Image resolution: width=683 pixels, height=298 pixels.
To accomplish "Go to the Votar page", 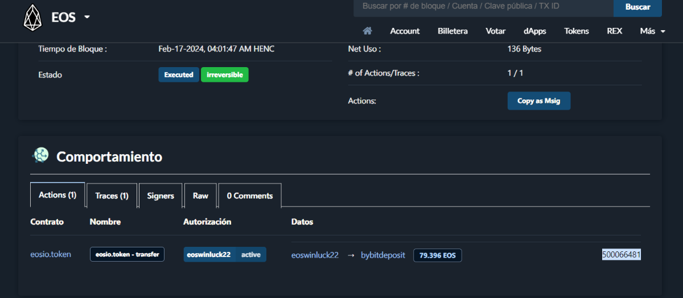I will [x=495, y=31].
